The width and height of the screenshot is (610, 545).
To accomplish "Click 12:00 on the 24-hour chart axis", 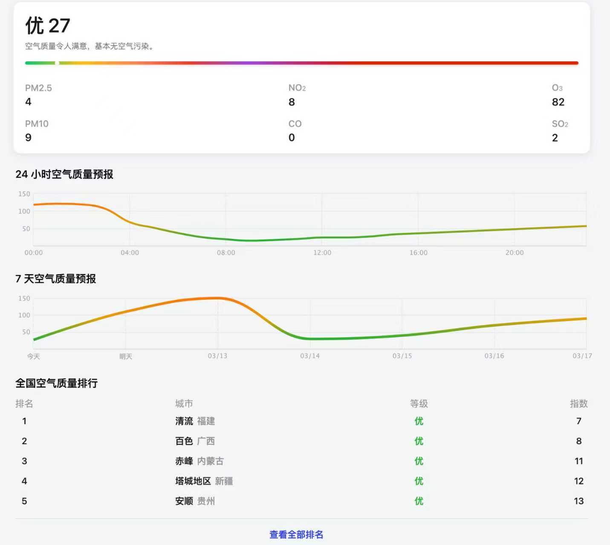I will (322, 252).
